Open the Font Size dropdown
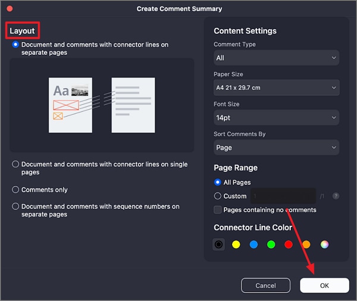Screen dimensions: 357x301 pyautogui.click(x=276, y=118)
